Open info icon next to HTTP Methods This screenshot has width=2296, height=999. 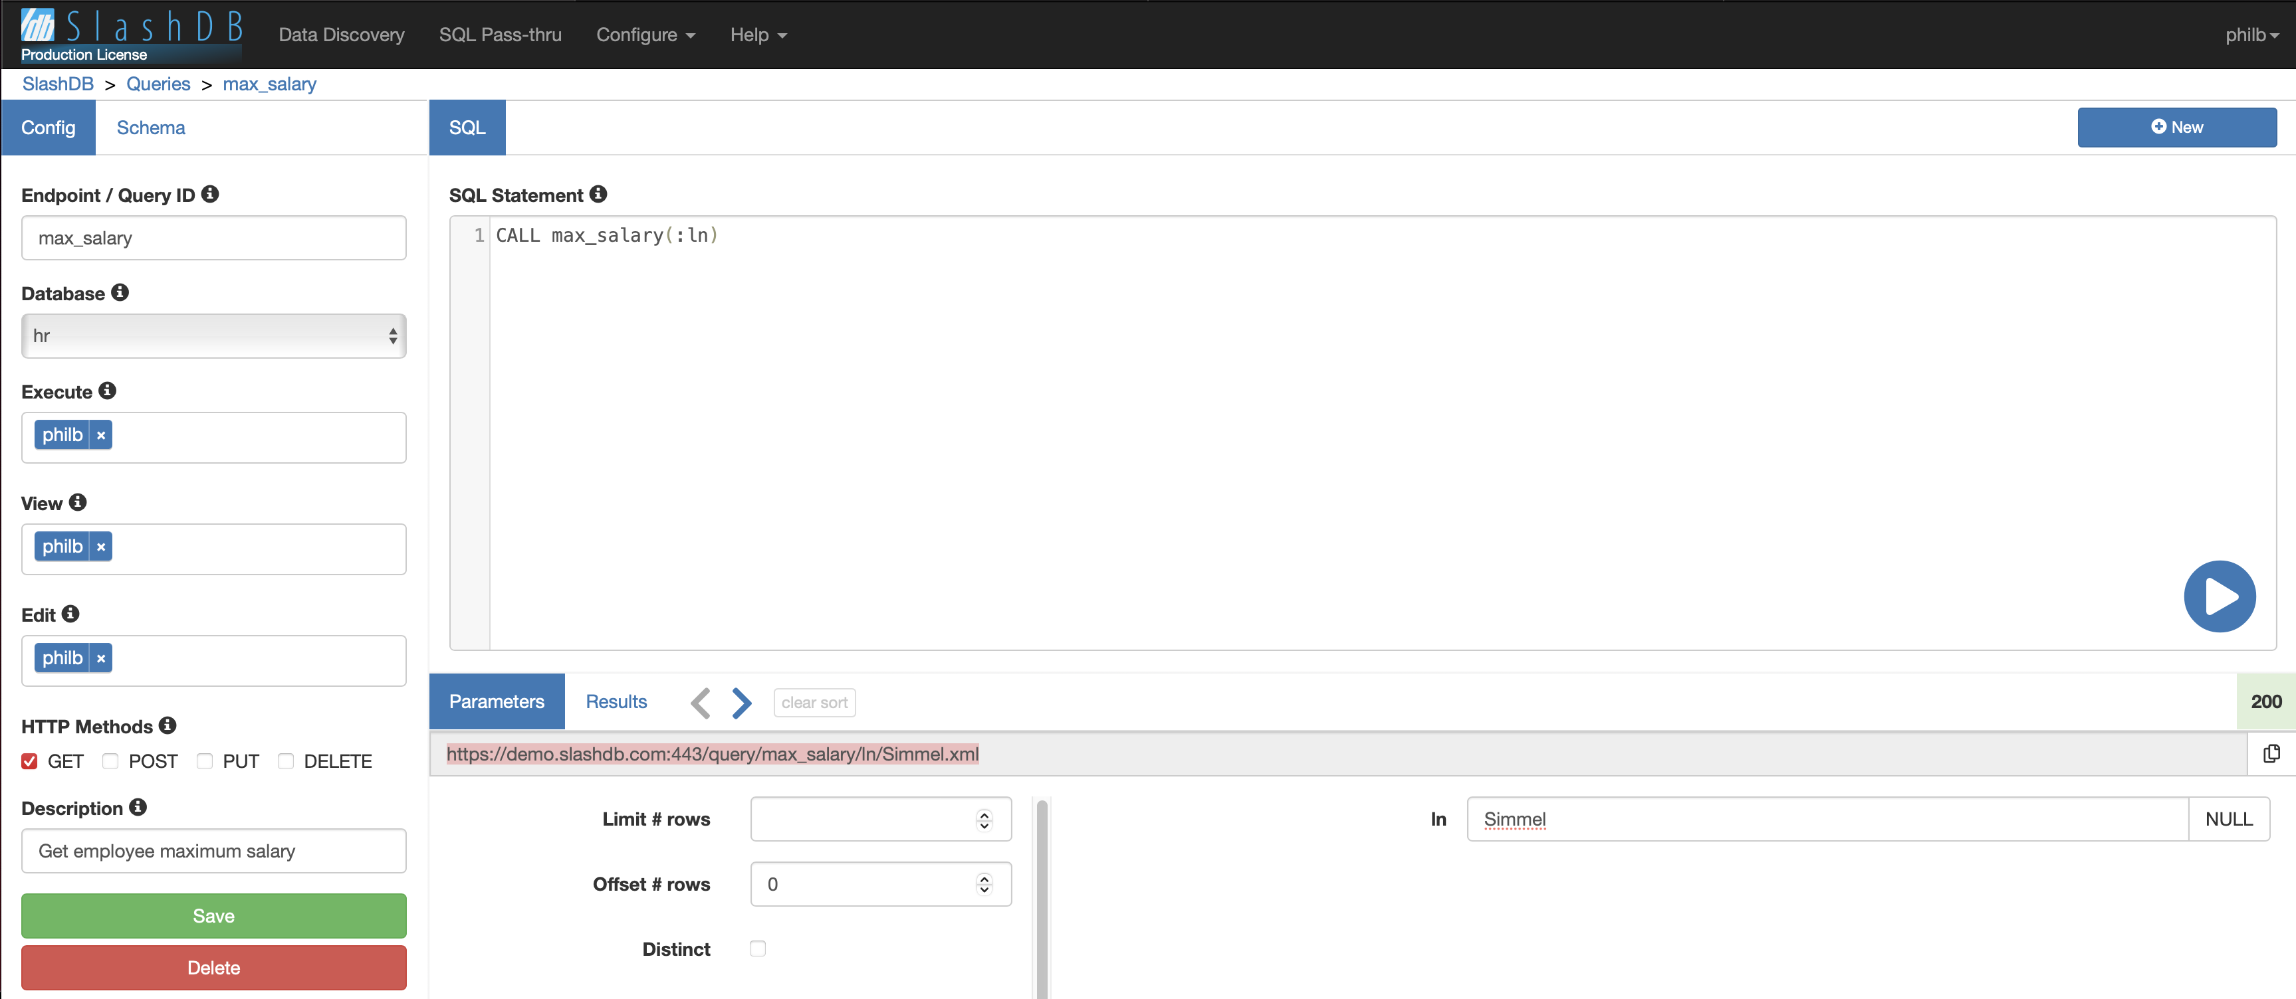coord(168,725)
